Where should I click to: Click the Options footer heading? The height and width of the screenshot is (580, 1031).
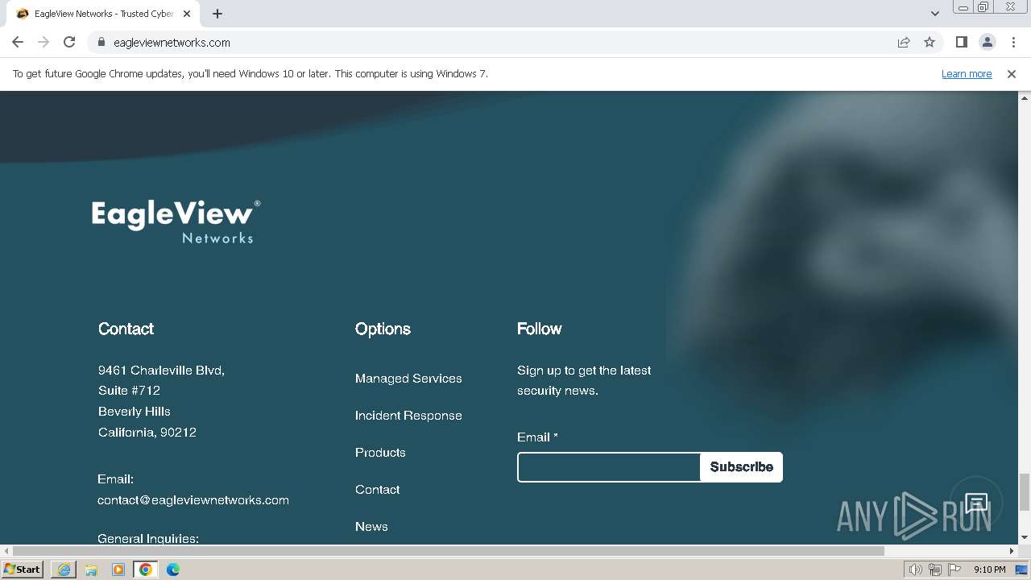[x=383, y=329]
